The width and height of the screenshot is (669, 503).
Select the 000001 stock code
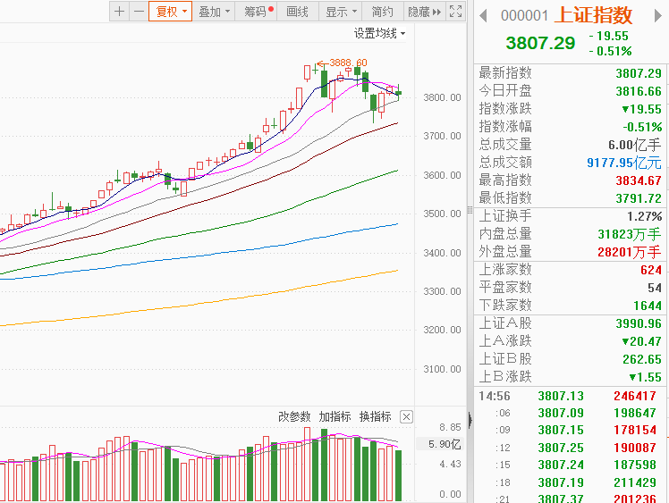[x=524, y=16]
